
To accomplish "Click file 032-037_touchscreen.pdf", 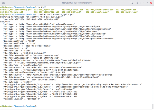I will (x=100, y=10).
